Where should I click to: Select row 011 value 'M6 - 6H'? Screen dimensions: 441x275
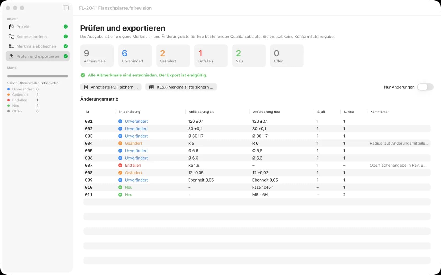260,195
